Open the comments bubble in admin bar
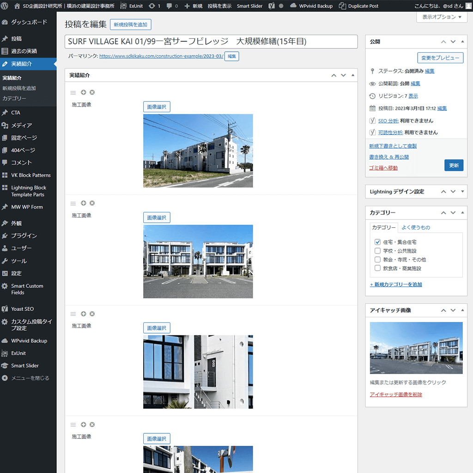Screen dimensions: 473x473 [172, 6]
